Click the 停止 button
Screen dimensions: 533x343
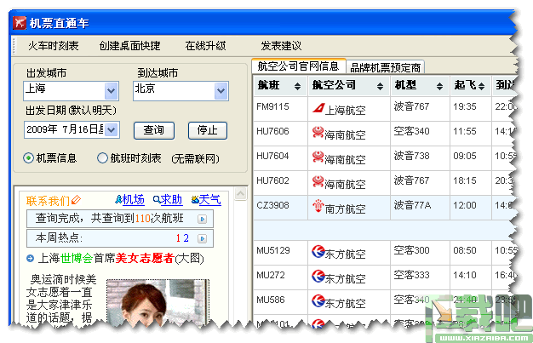pyautogui.click(x=208, y=130)
